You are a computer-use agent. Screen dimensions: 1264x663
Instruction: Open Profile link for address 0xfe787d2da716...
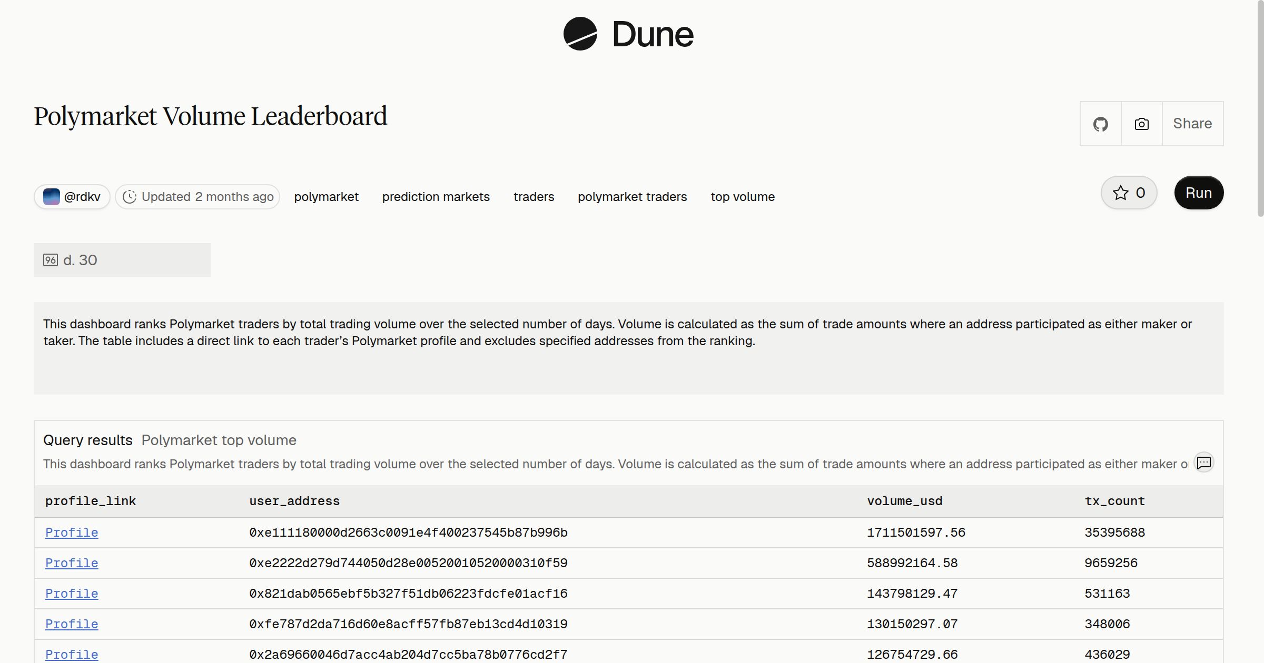tap(72, 624)
